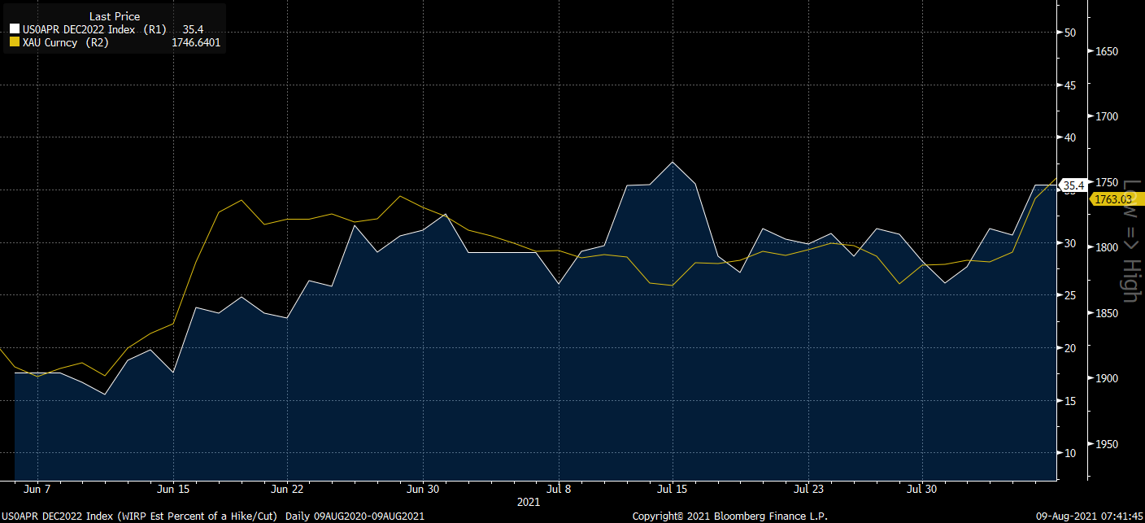Click the legend value 1746.6401

196,42
